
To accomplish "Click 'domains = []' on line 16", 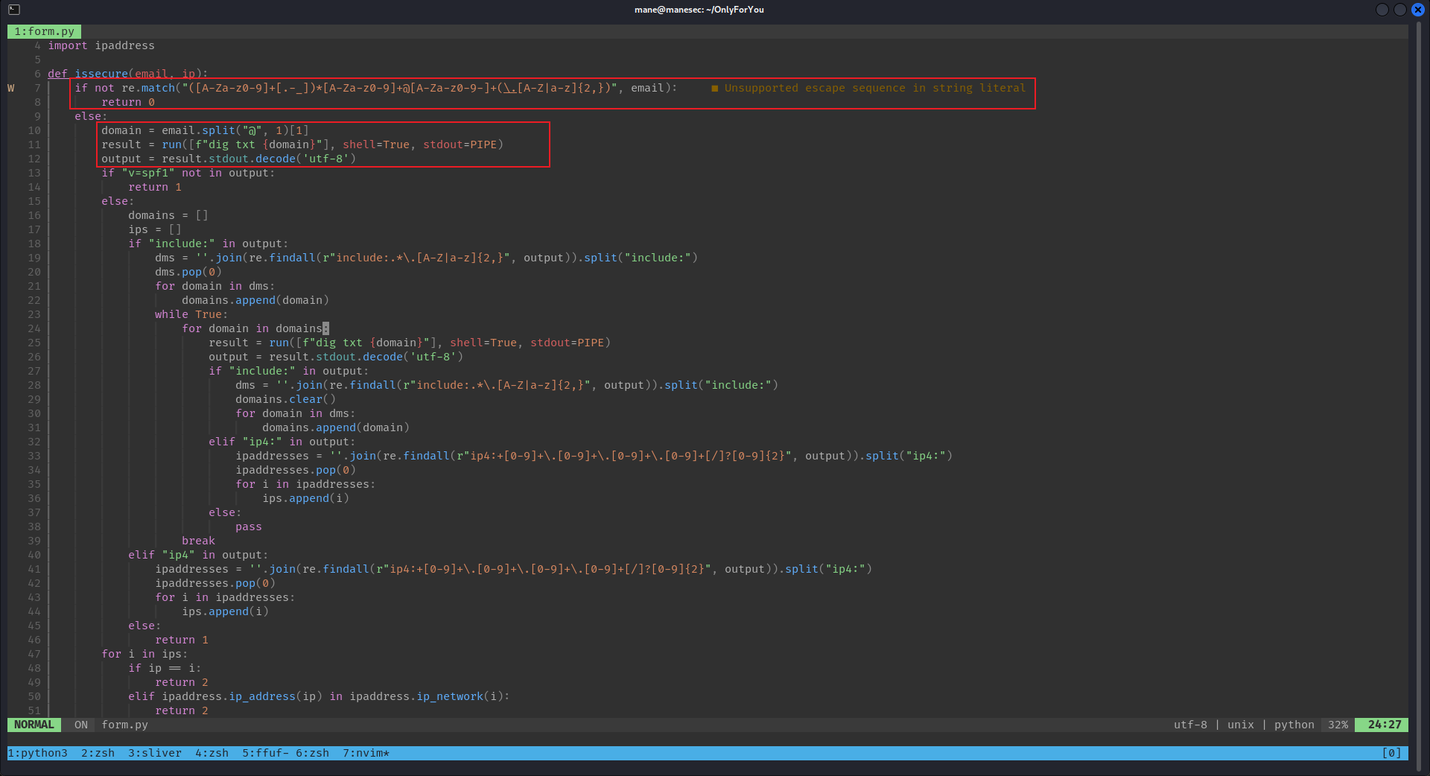I will [168, 215].
